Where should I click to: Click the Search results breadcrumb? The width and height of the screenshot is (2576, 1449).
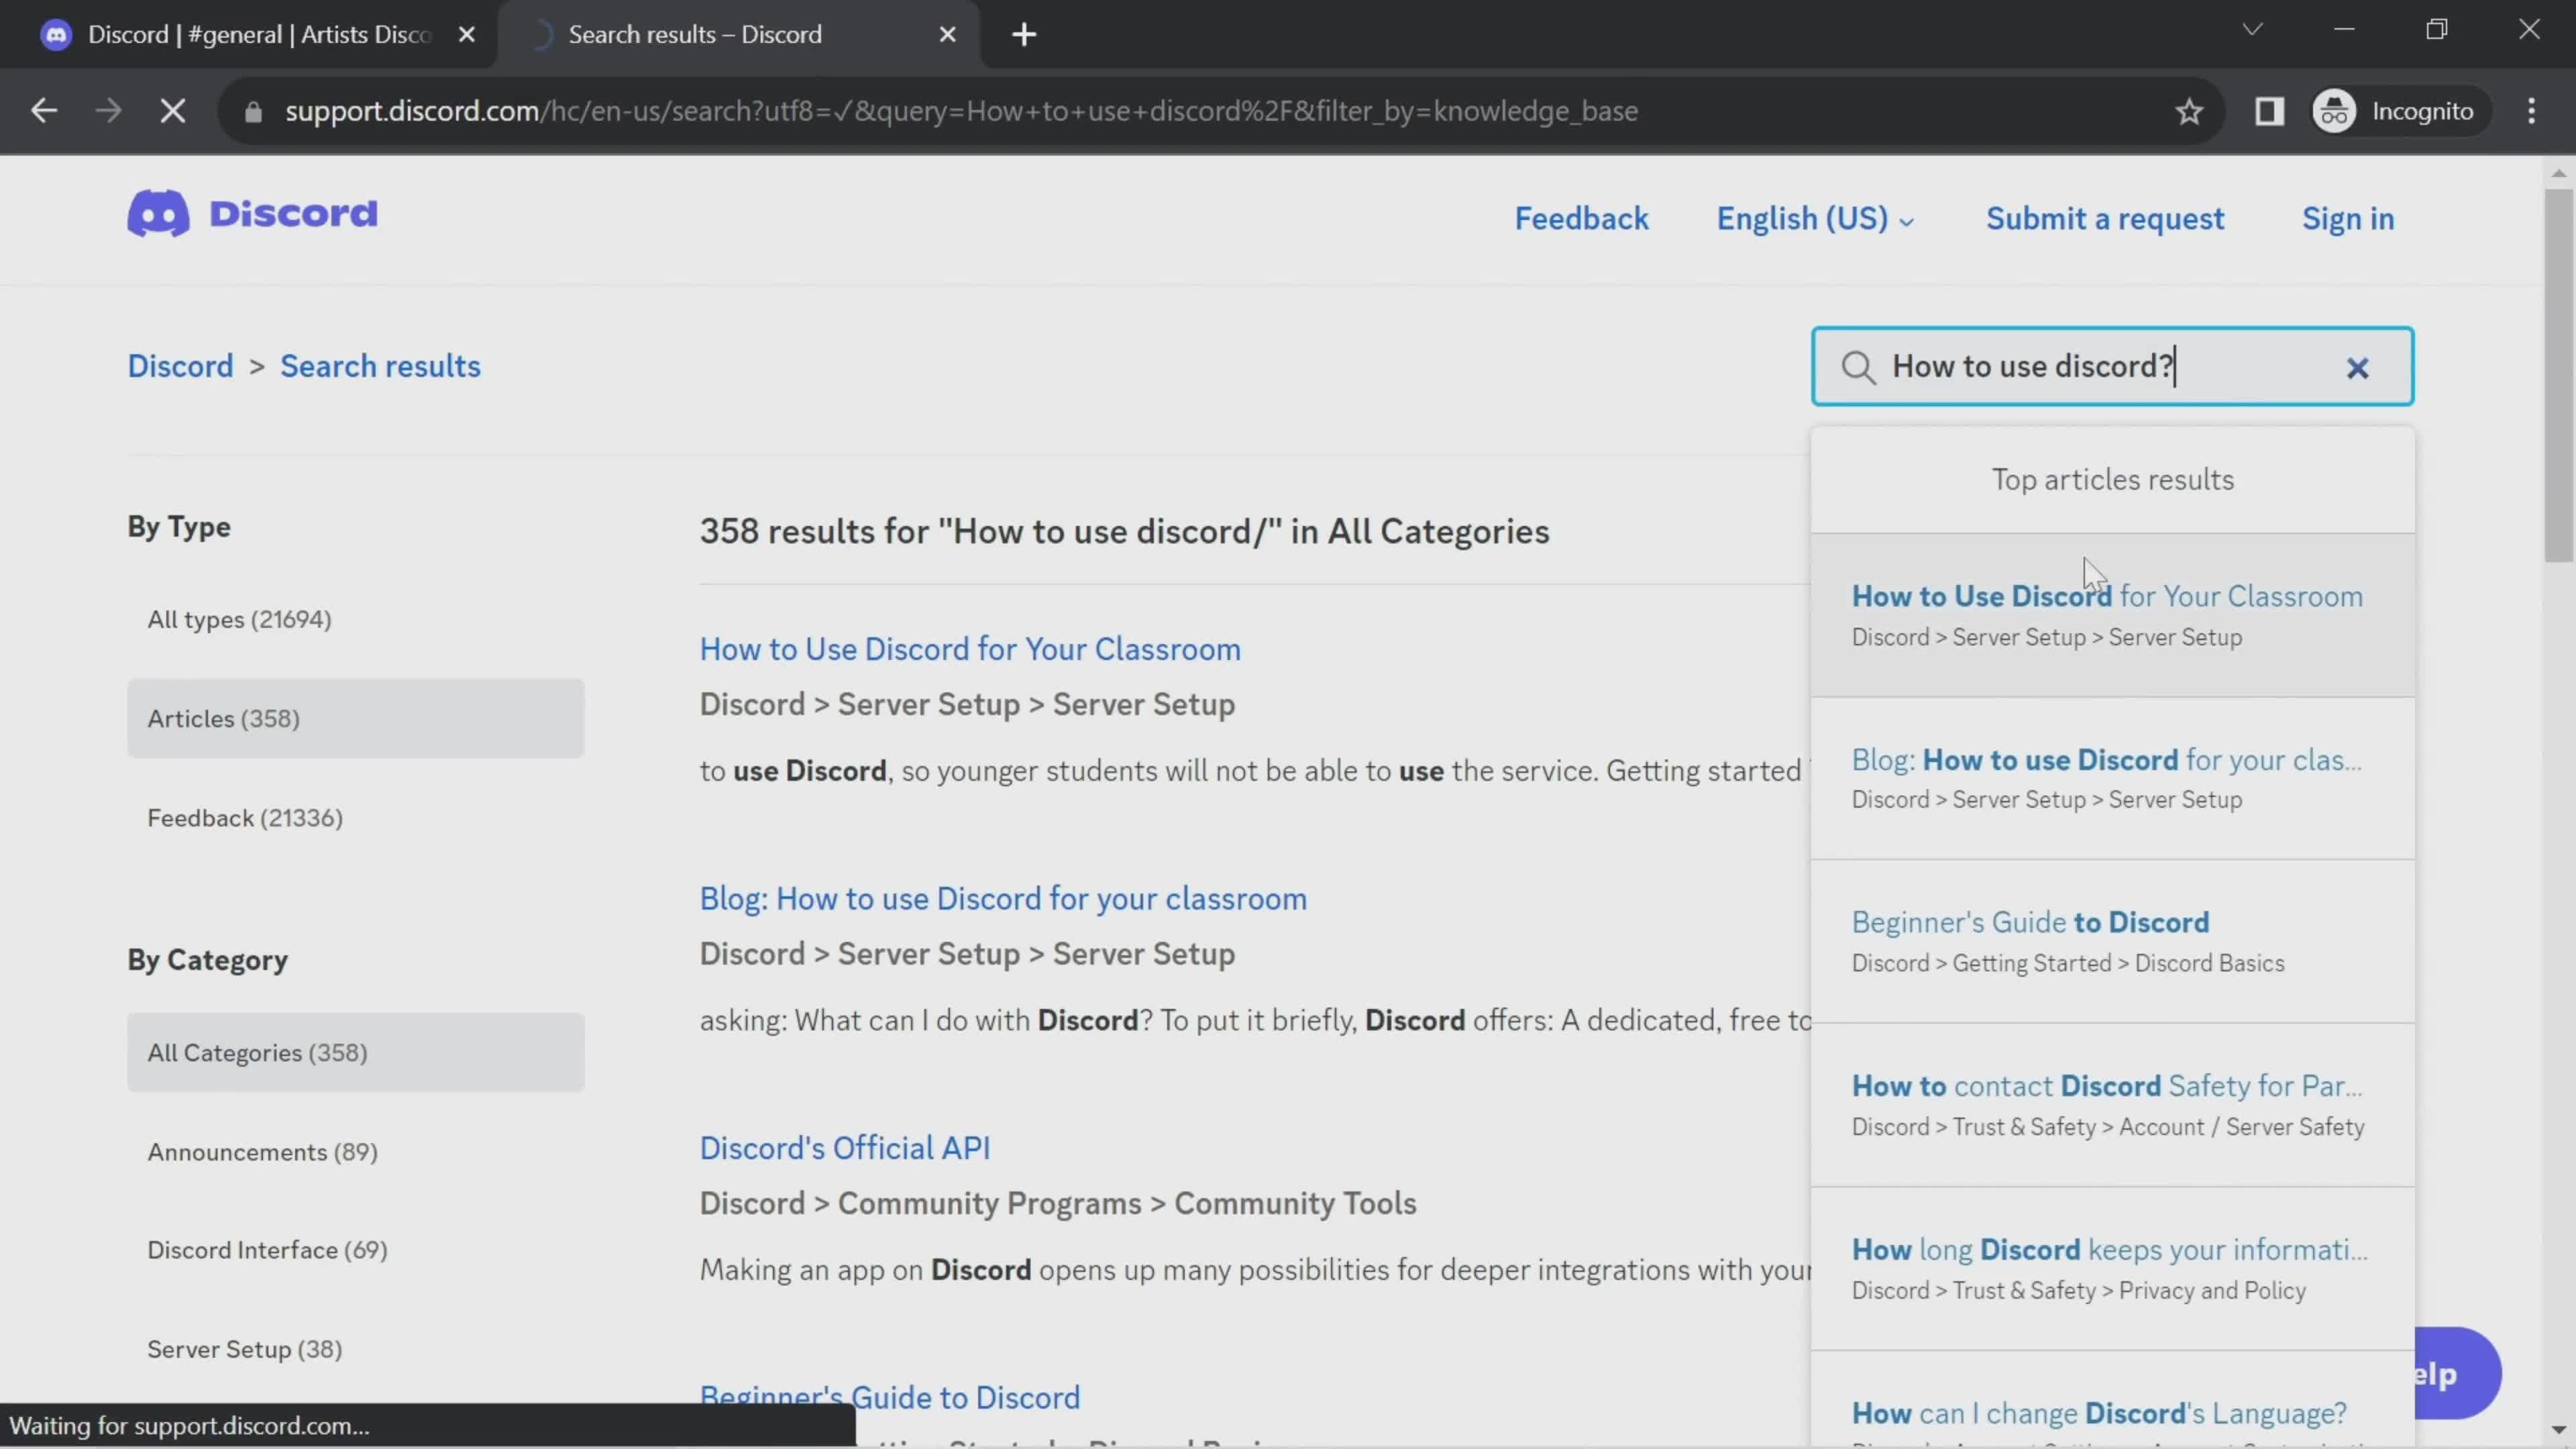click(x=380, y=366)
